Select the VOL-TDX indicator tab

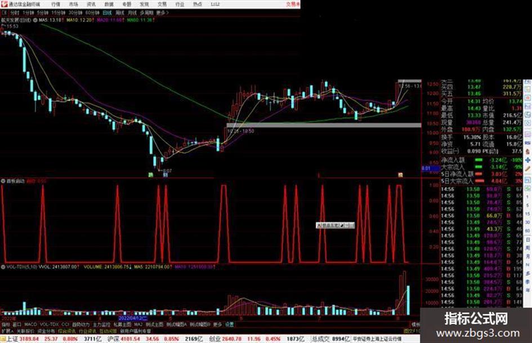click(x=49, y=324)
